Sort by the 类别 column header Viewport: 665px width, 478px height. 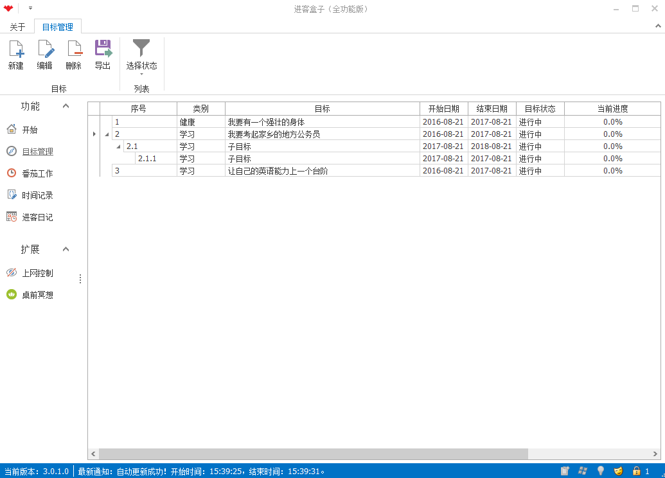(x=201, y=109)
